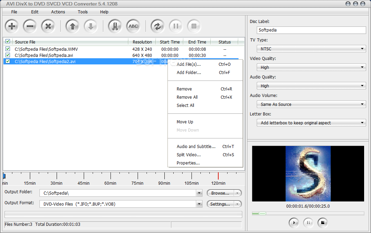The image size is (371, 233).
Task: Open the Help menu
Action: 104,12
